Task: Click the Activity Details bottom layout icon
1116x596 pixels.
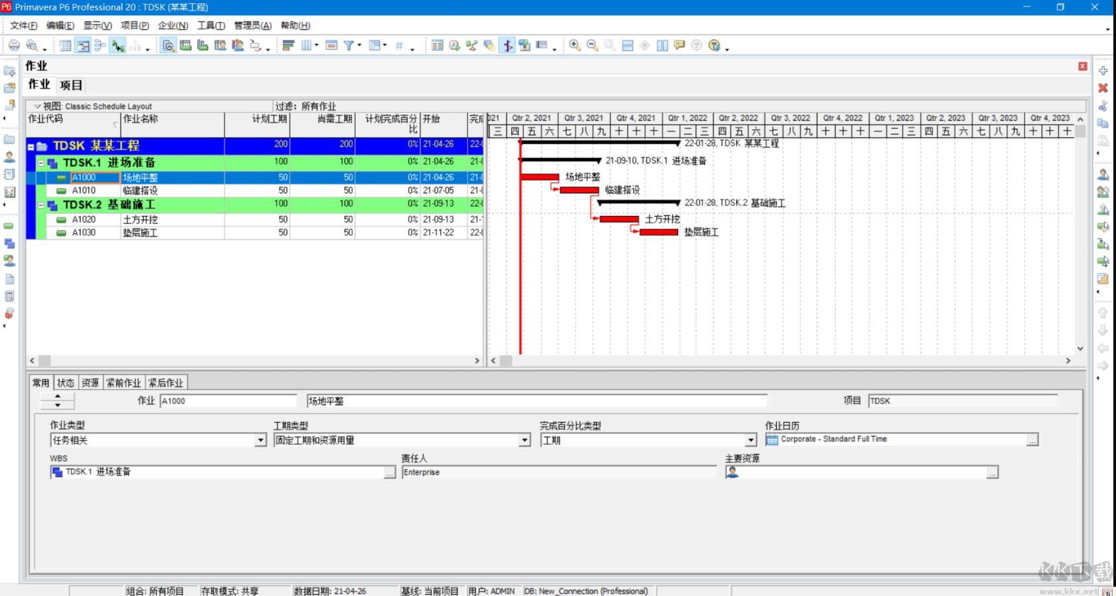Action: pyautogui.click(x=169, y=45)
